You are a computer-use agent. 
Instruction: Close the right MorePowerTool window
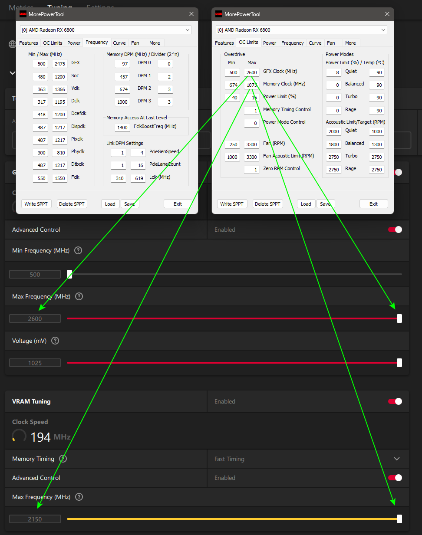387,14
